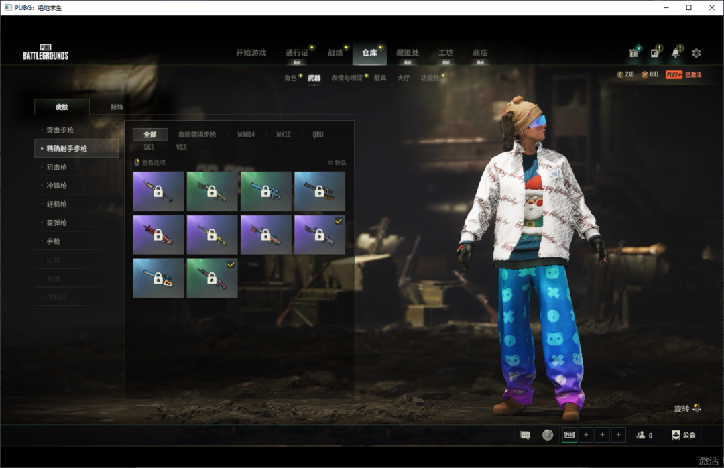Select the olive rifle skin on green tile
This screenshot has width=724, height=468.
(x=213, y=191)
